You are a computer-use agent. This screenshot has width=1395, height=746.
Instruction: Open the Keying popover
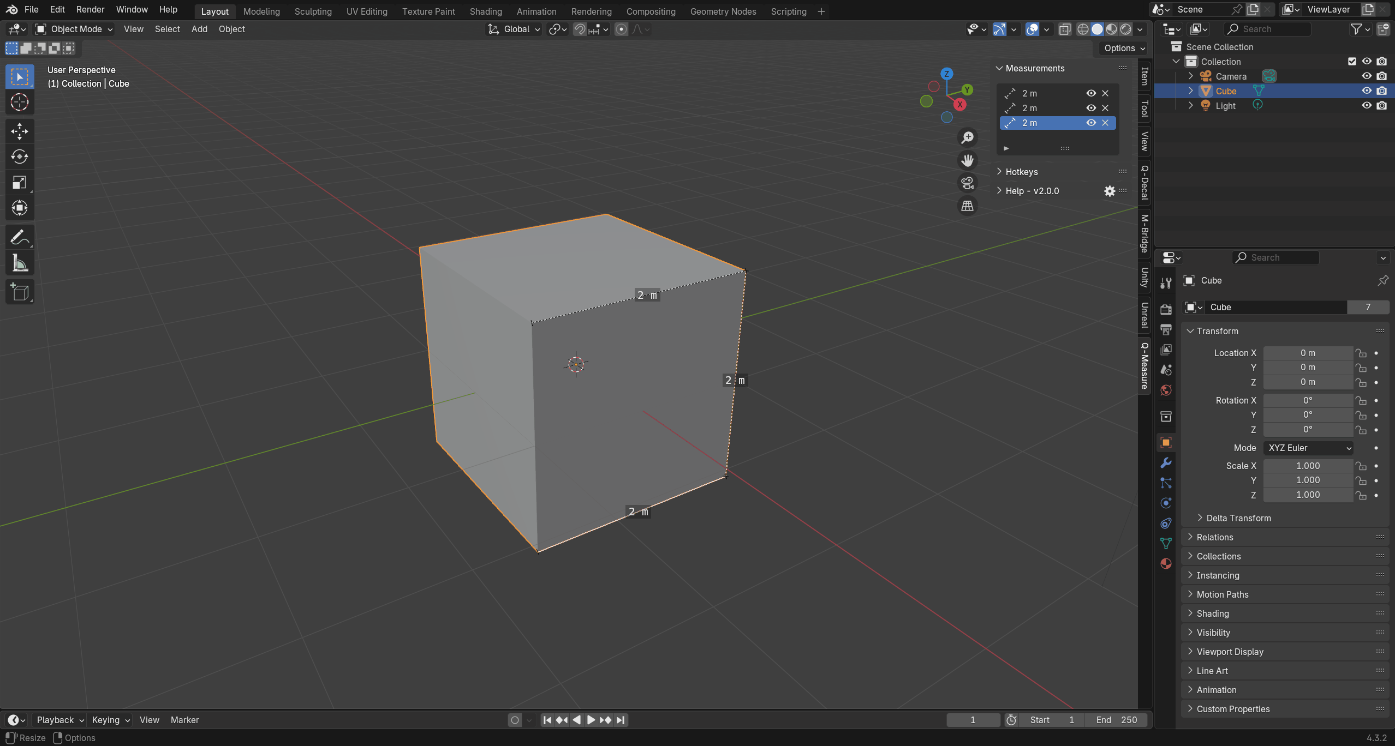[111, 720]
